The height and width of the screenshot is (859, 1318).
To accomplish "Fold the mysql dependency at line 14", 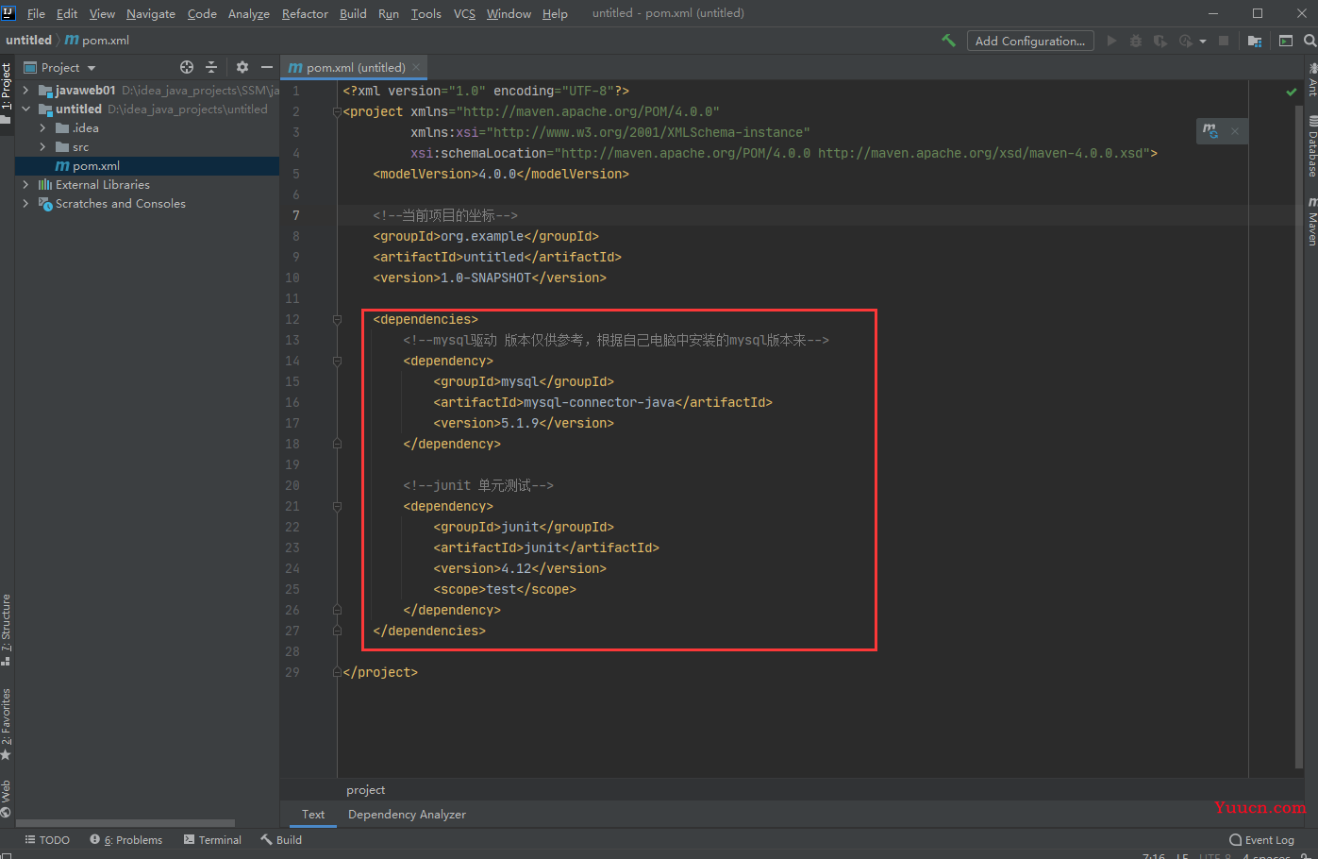I will coord(337,362).
